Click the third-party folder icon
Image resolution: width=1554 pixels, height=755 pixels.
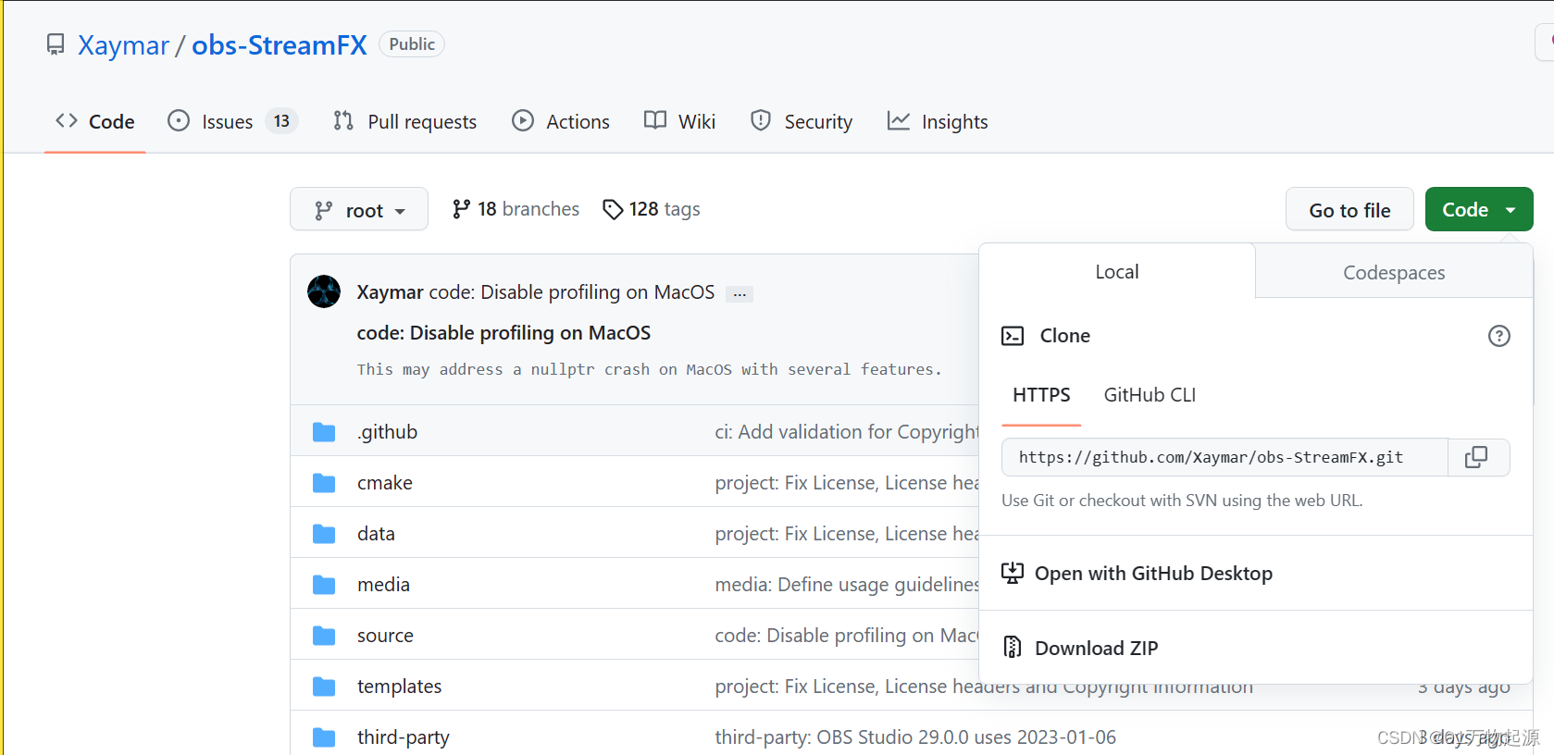[x=324, y=737]
